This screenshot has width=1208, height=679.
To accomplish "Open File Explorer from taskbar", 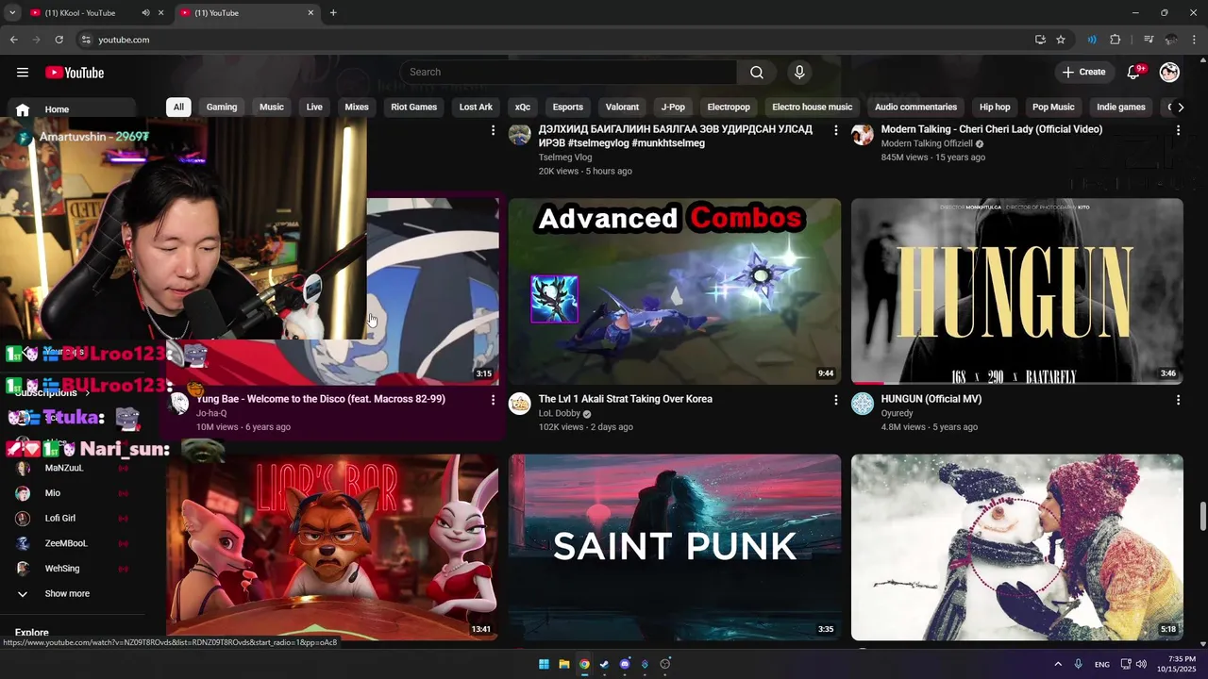I will coord(564,664).
